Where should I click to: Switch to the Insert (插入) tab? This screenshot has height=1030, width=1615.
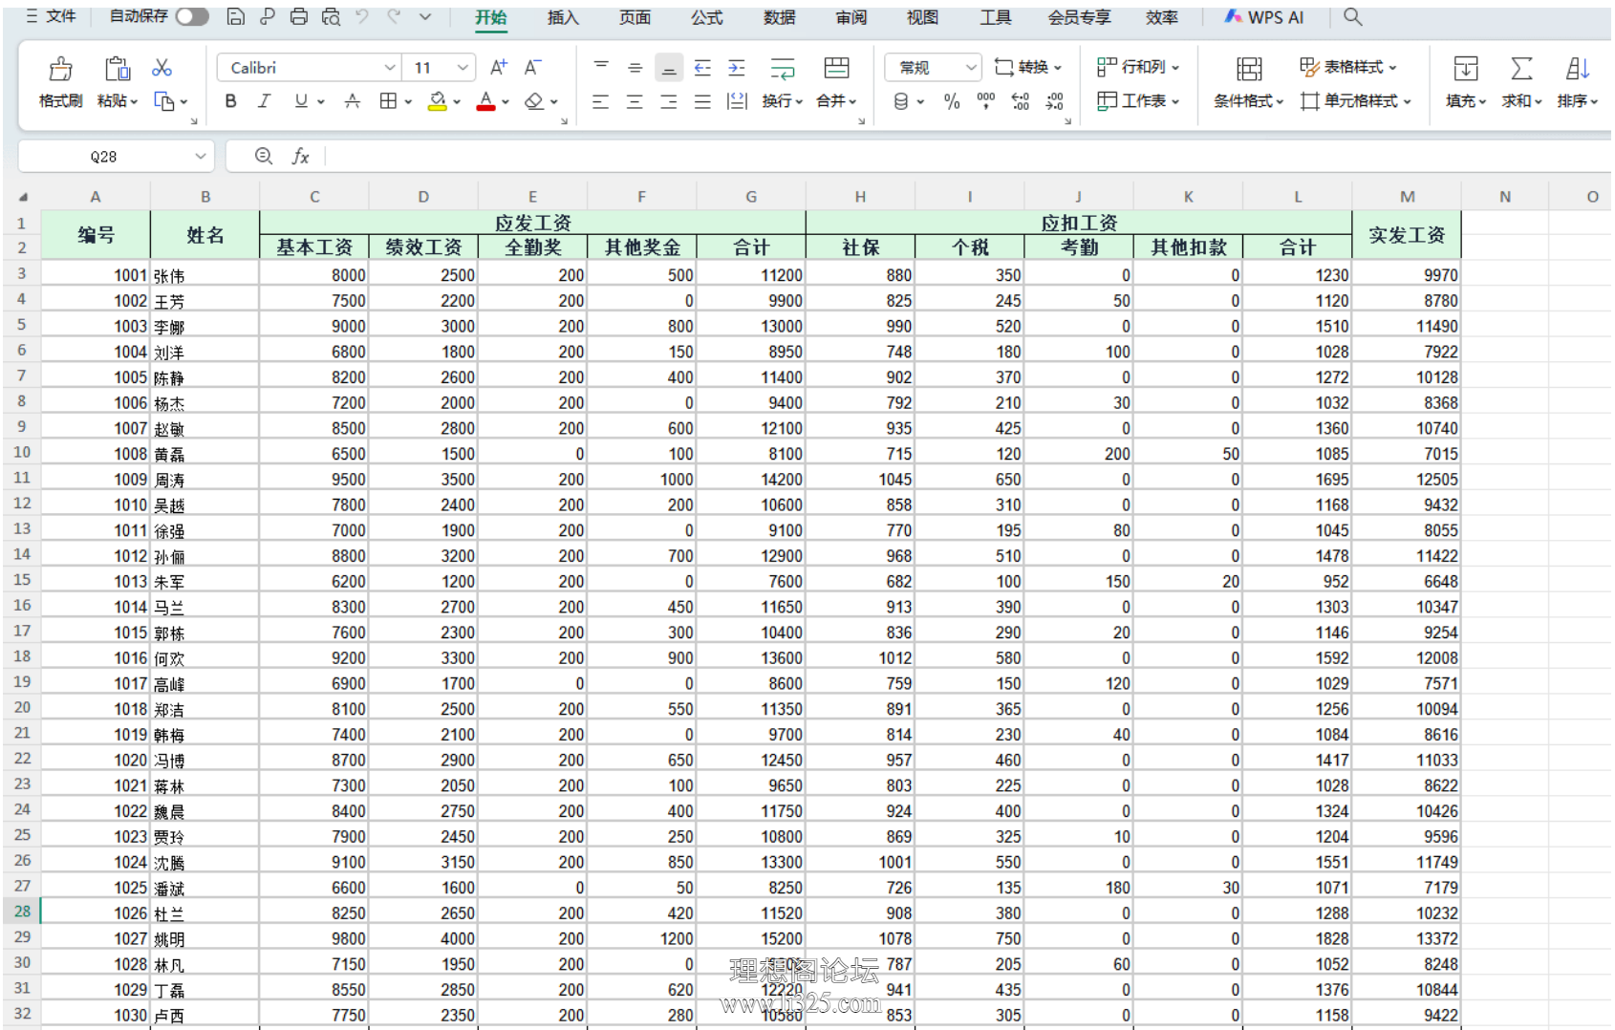563,17
